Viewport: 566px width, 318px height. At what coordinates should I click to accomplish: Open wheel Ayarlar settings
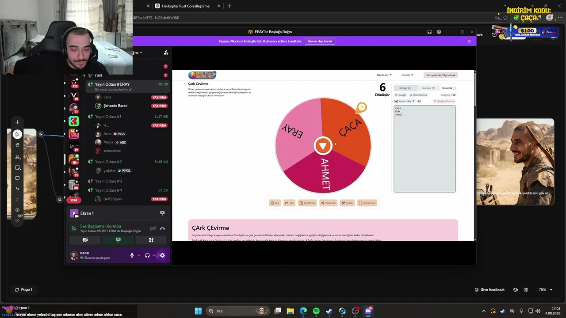pos(347,203)
